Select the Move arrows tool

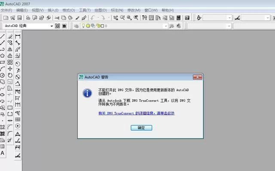tap(10, 69)
